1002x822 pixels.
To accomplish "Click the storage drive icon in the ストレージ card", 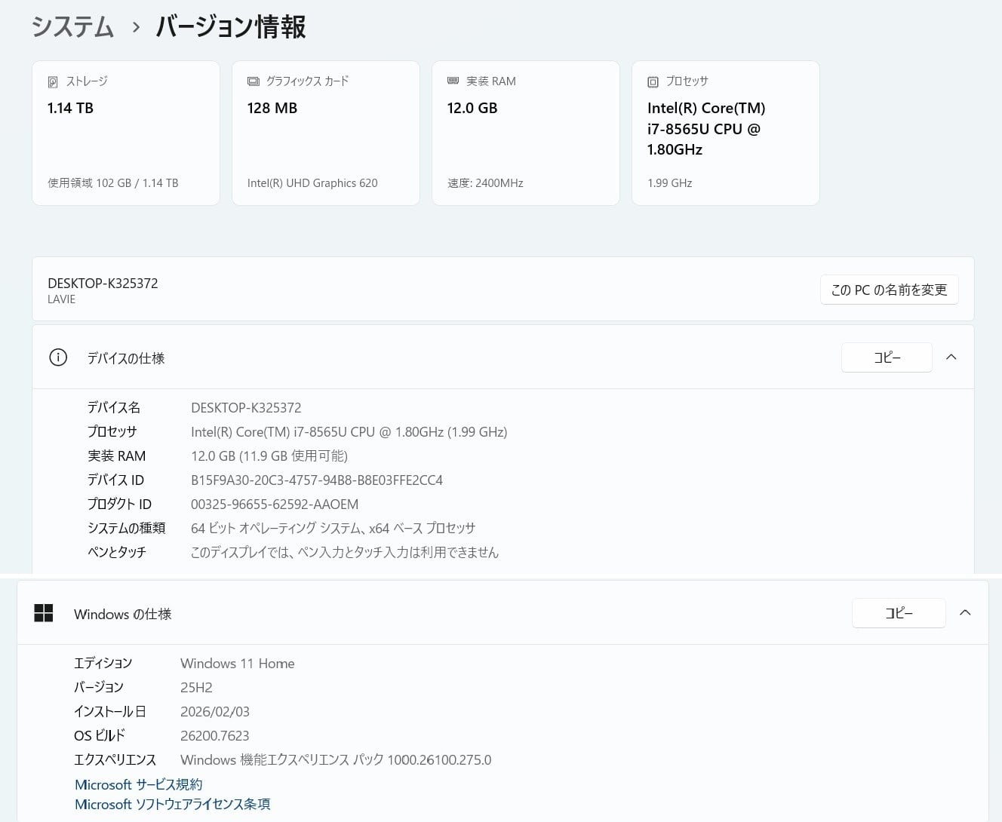I will [53, 81].
